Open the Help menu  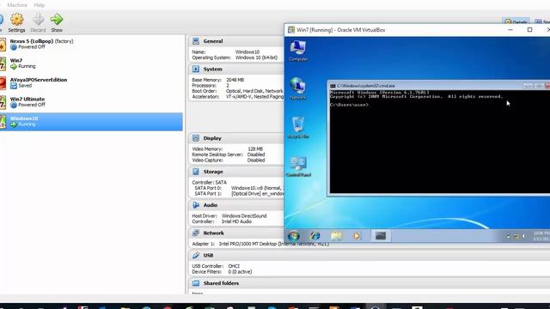[x=40, y=5]
